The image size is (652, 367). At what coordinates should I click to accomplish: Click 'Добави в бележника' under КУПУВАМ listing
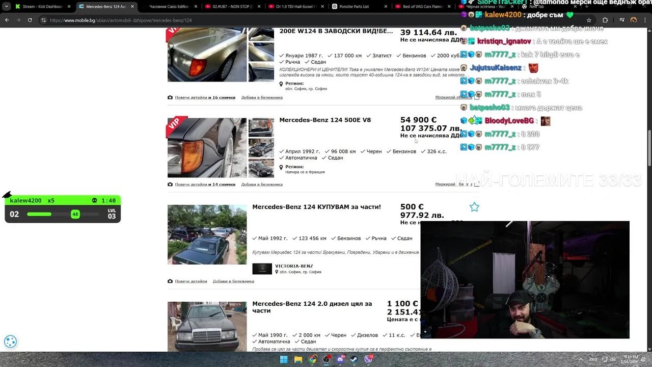pyautogui.click(x=233, y=281)
